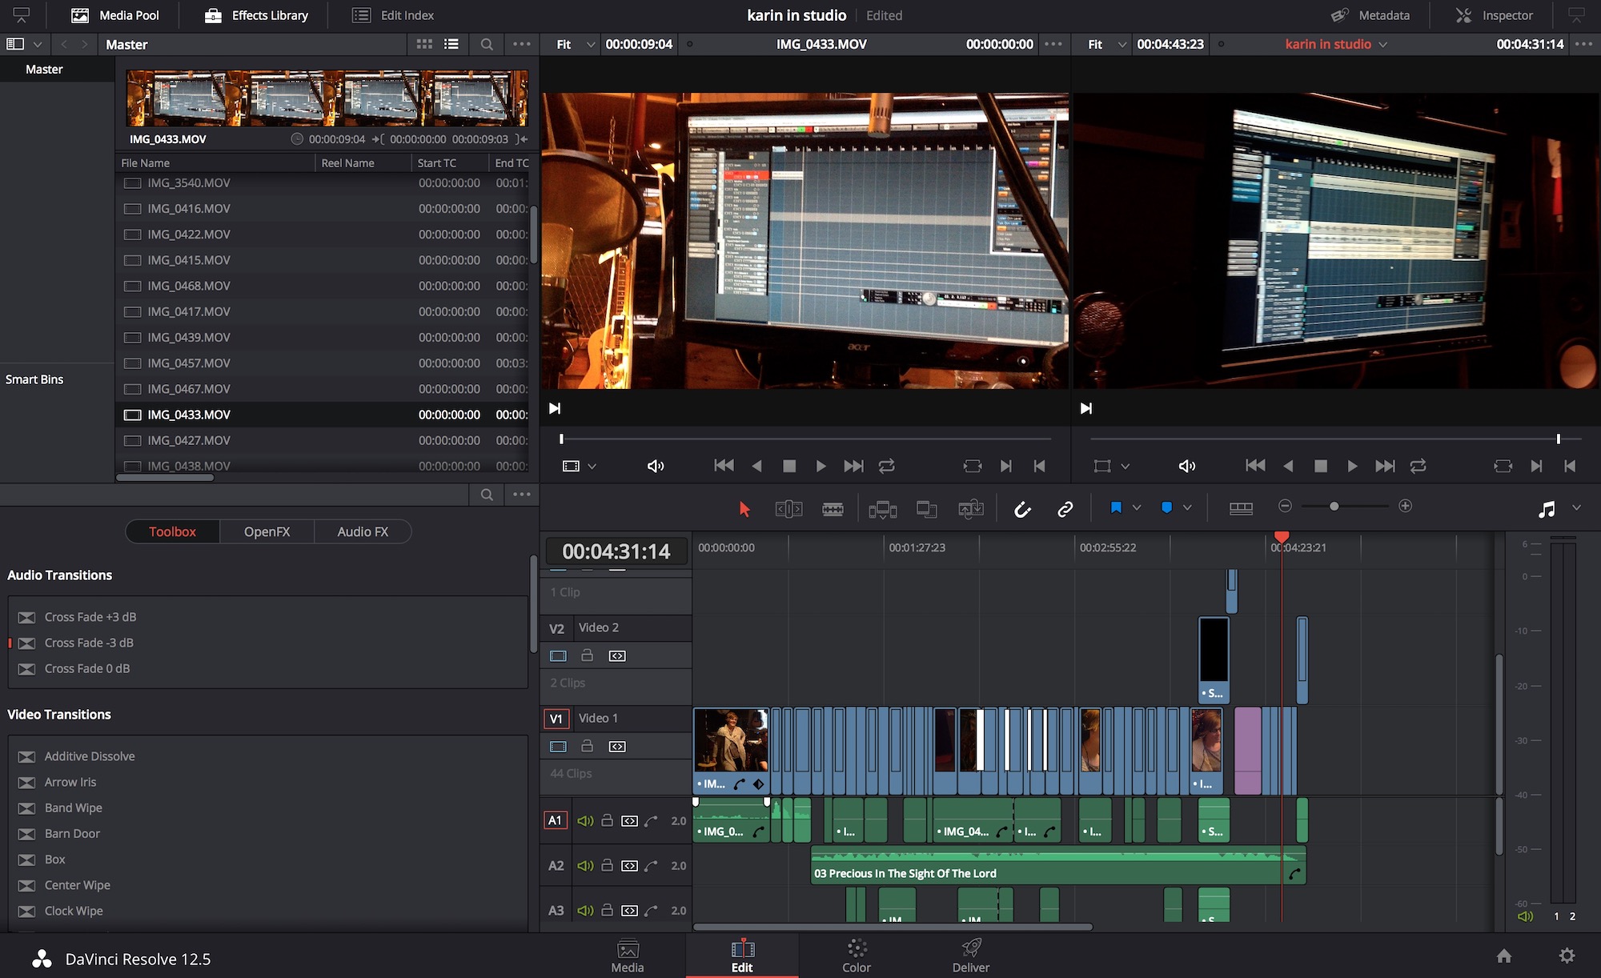Switch to the Audio FX tab
The width and height of the screenshot is (1601, 978).
(363, 531)
